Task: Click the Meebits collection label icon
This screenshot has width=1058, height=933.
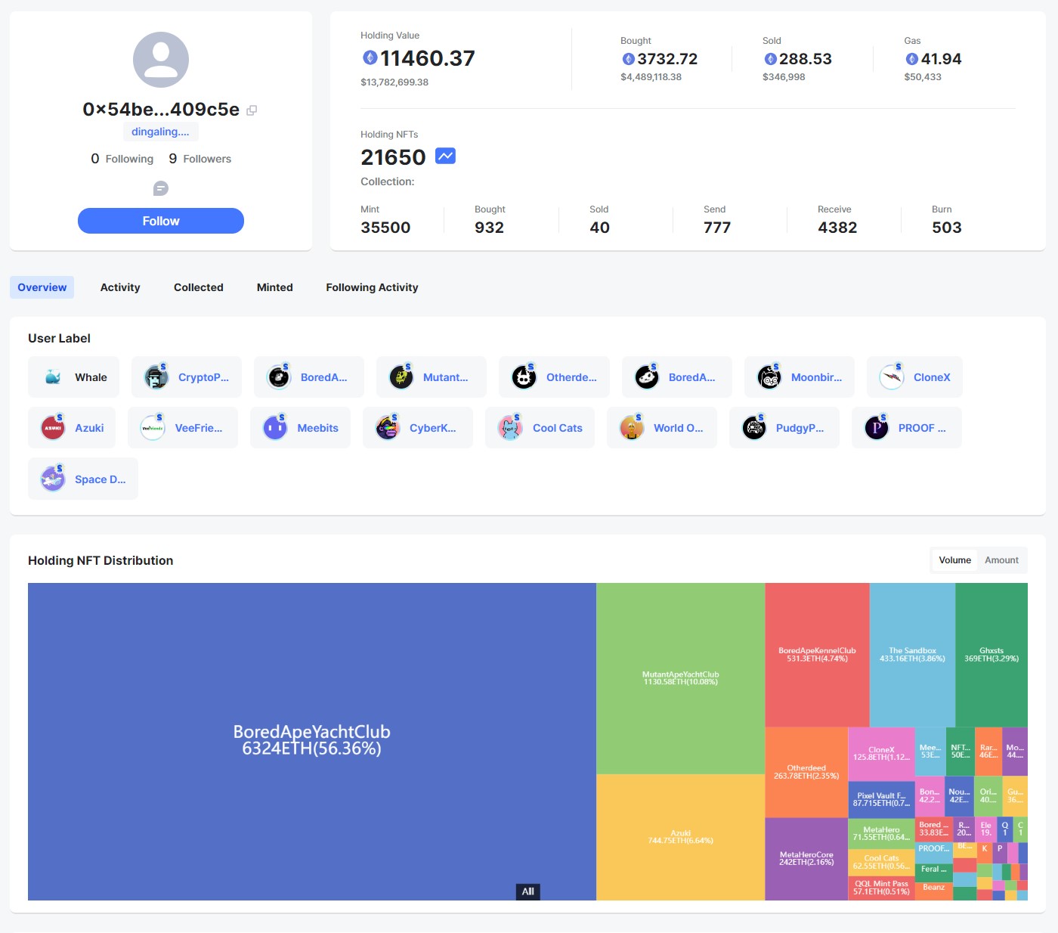Action: point(275,428)
